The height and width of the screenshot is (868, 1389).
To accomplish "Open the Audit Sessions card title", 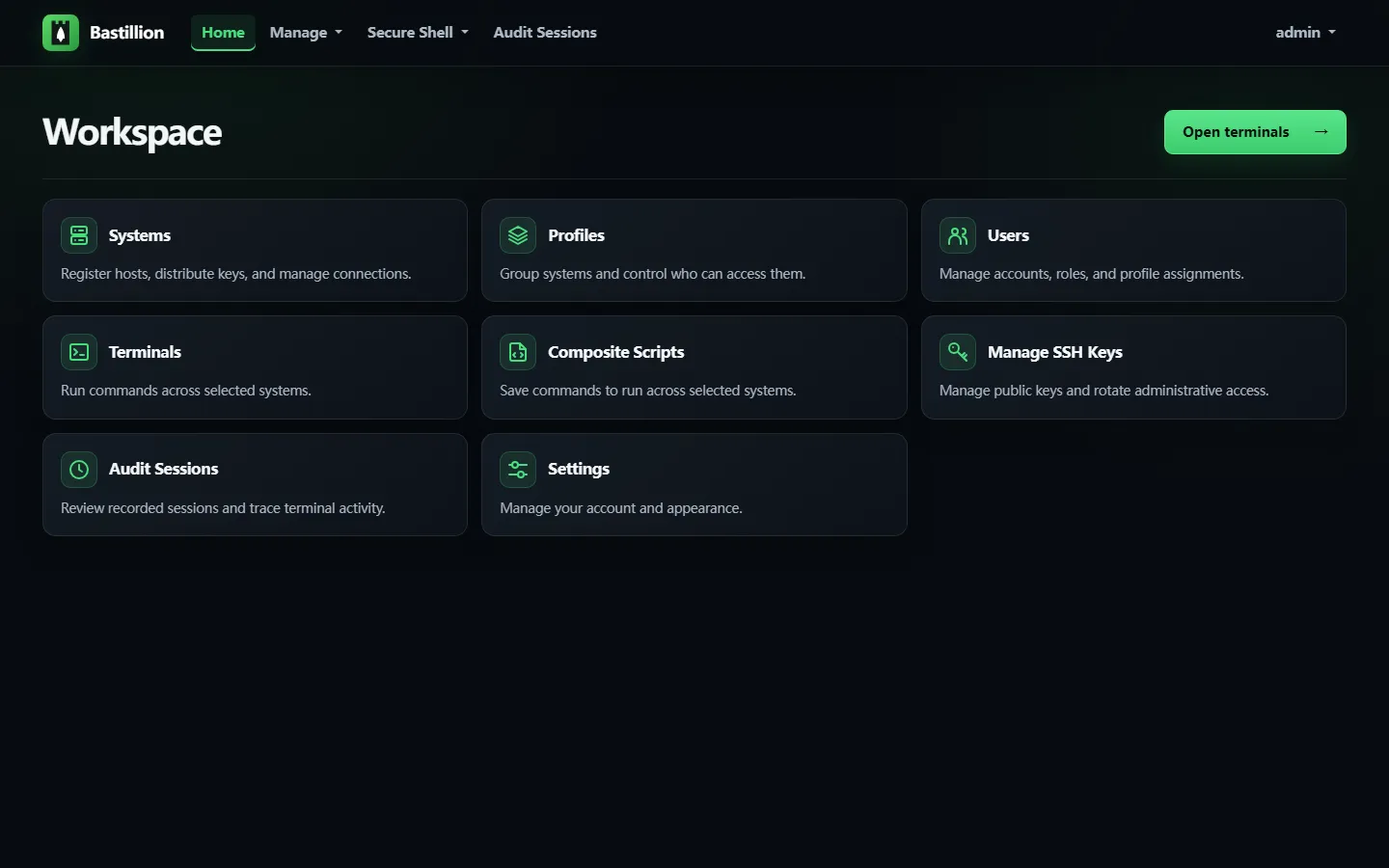I will point(164,469).
